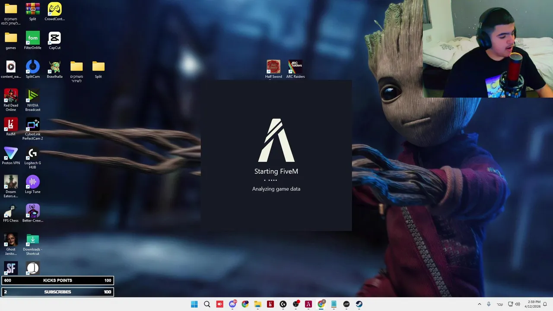Click the loading dots progress indicator
Image resolution: width=553 pixels, height=311 pixels.
click(x=271, y=180)
